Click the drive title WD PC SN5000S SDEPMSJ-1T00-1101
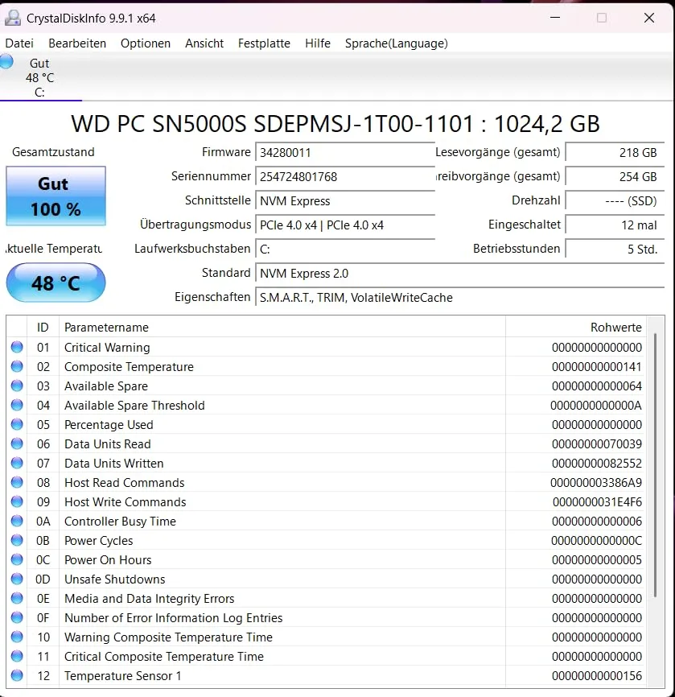This screenshot has height=697, width=675. [272, 124]
